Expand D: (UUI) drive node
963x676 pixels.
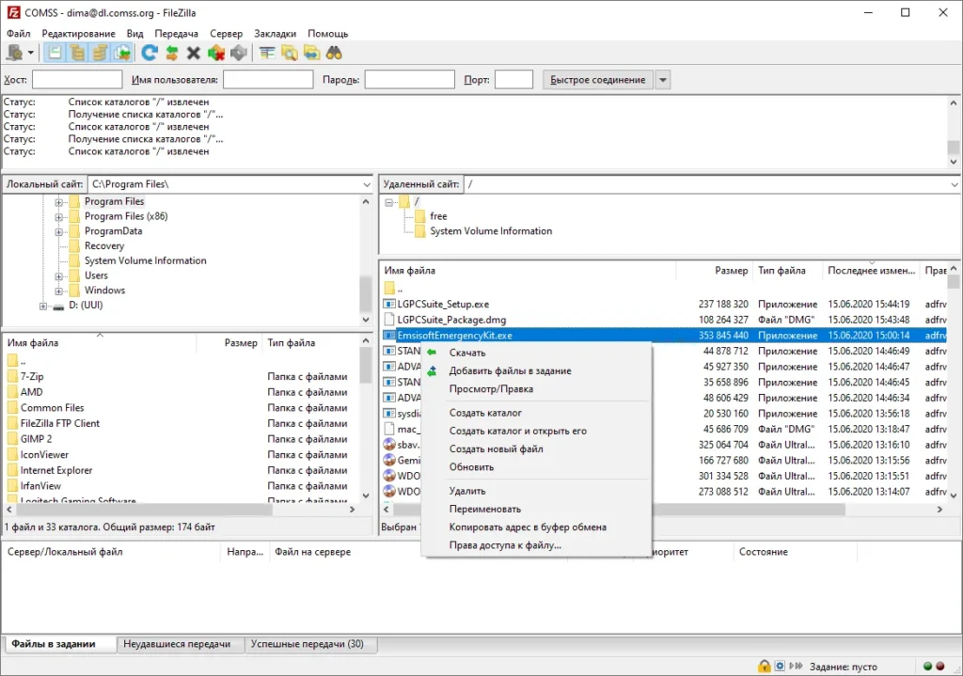(x=43, y=306)
